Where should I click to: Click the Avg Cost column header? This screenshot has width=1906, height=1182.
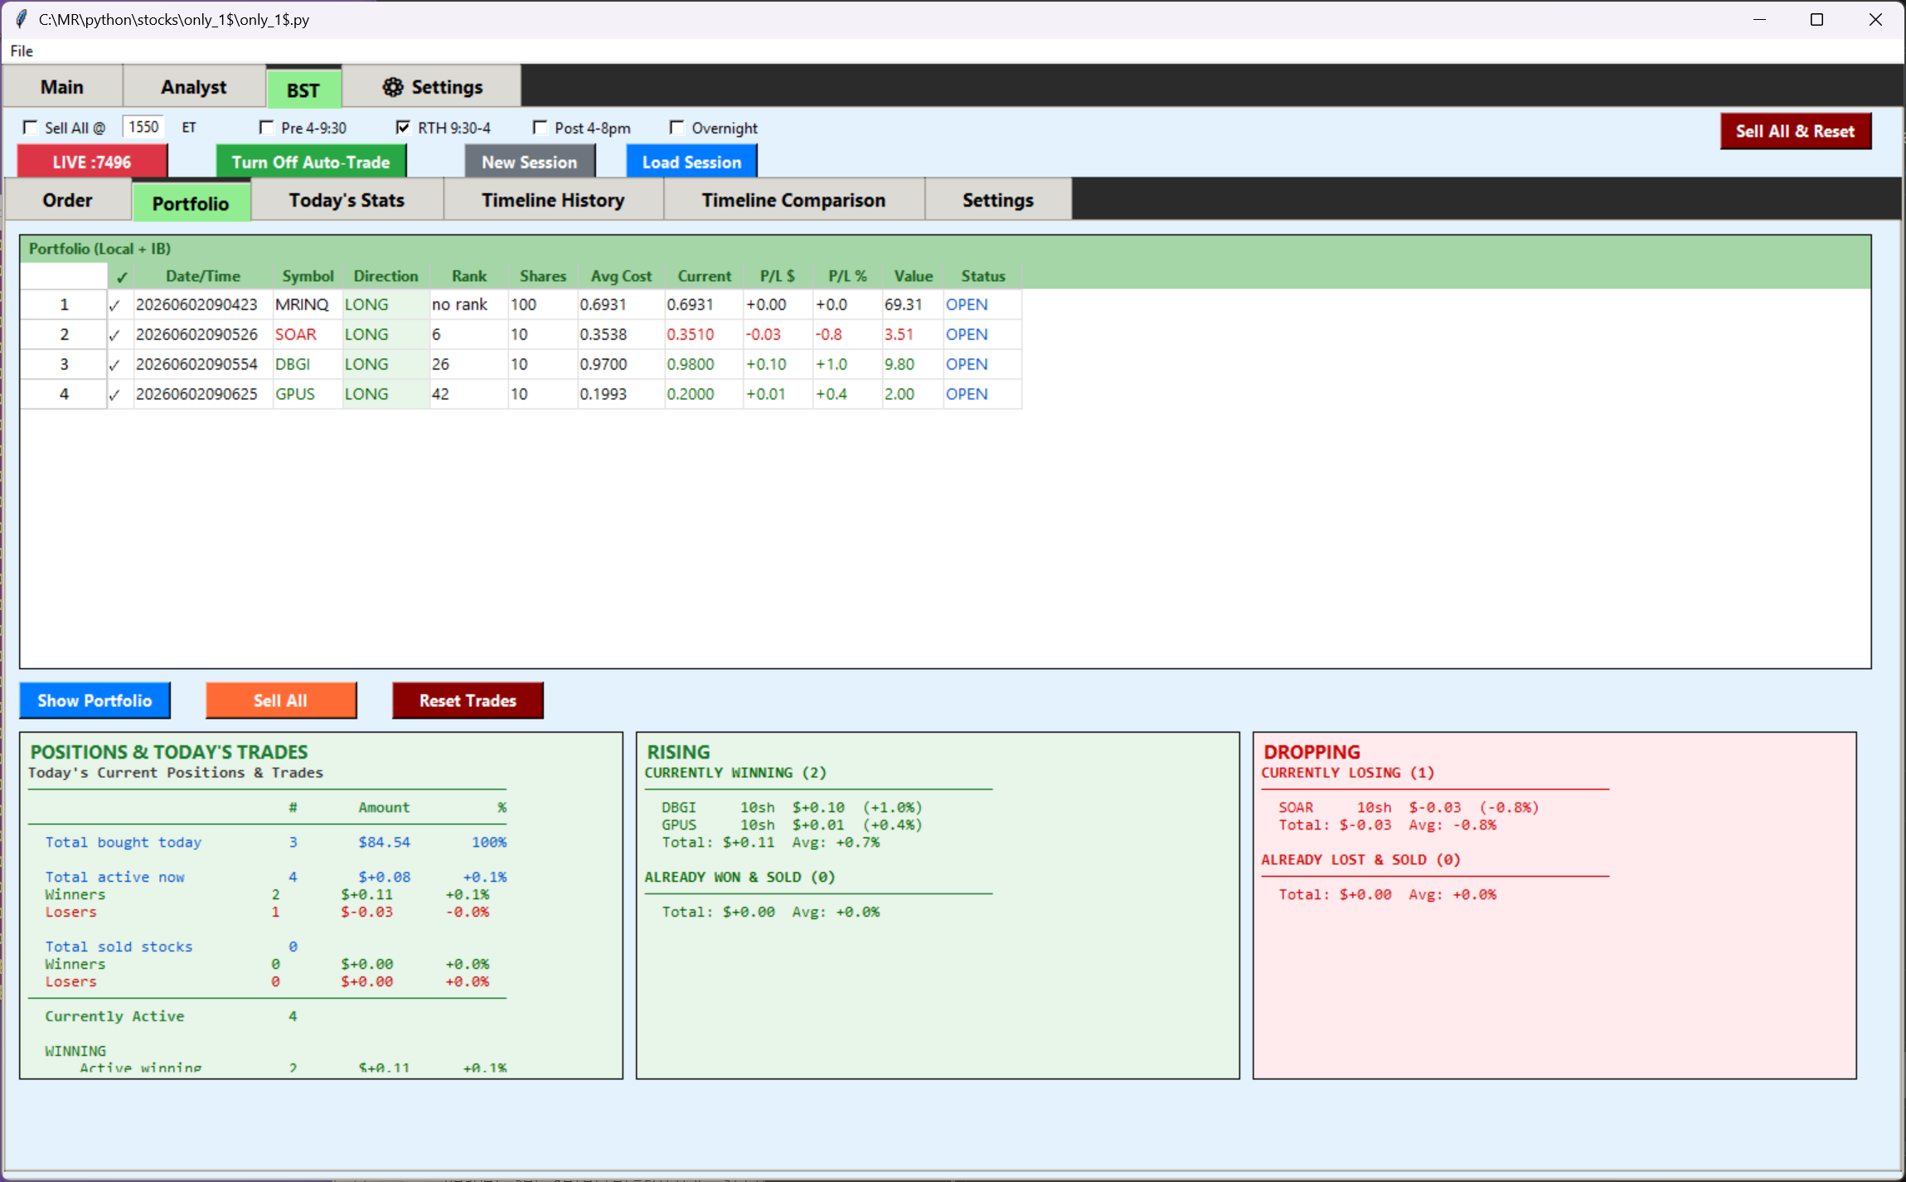(x=621, y=276)
